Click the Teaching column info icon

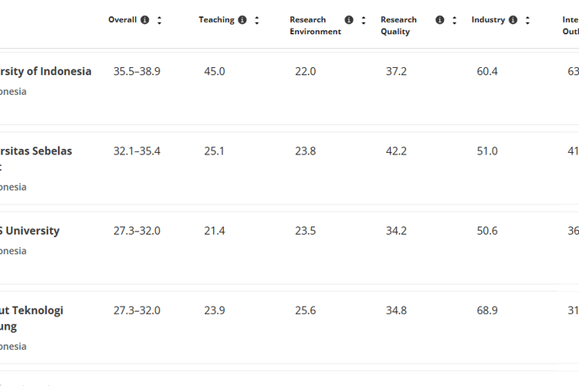242,20
